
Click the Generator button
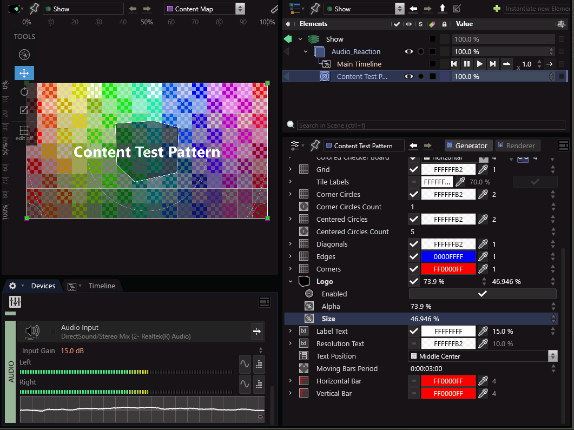(x=467, y=145)
